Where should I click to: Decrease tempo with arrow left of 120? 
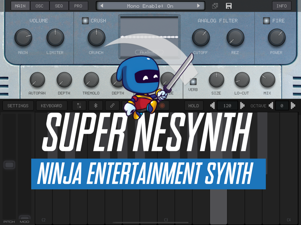click(212, 105)
